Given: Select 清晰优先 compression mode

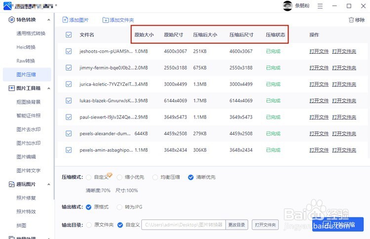Looking at the screenshot, I should coord(191,177).
